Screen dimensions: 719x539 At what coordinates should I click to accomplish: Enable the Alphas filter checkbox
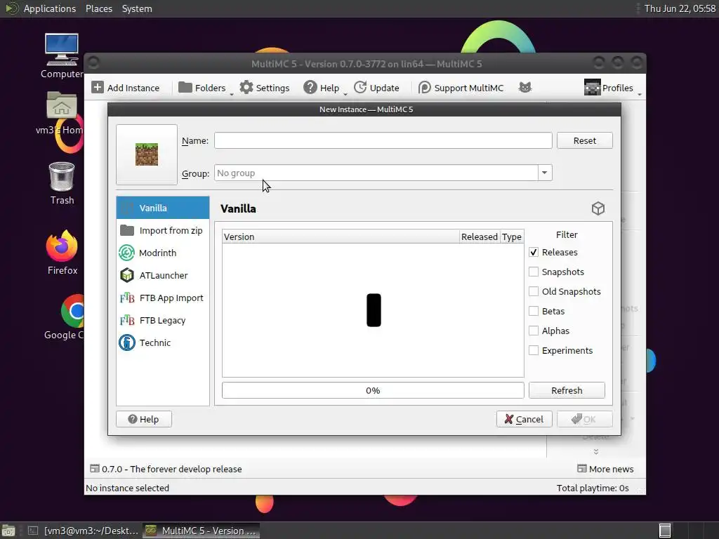pyautogui.click(x=534, y=331)
